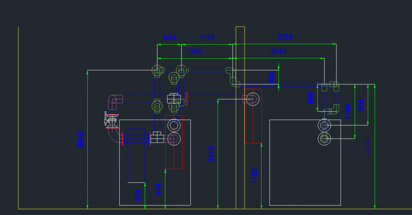Image resolution: width=412 pixels, height=215 pixels.
Task: Select the pink pipe elbow on left
Action: tap(115, 101)
